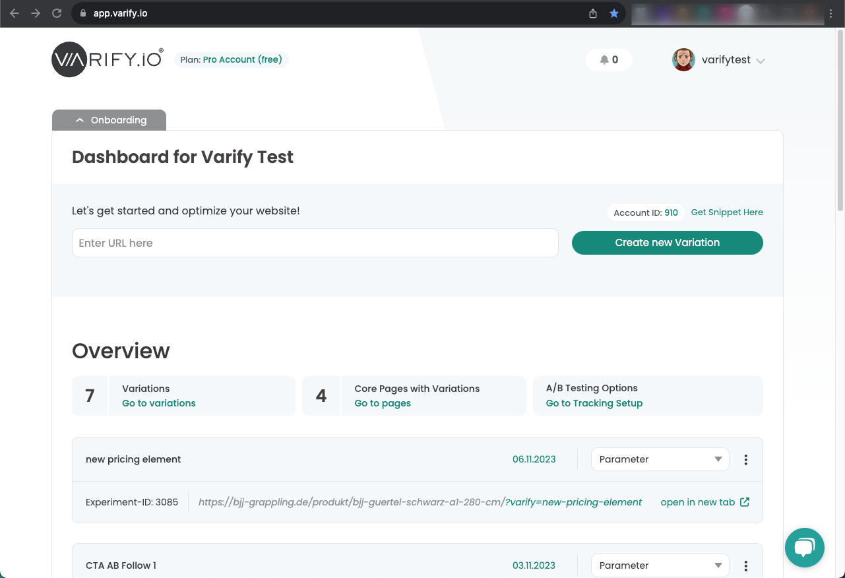
Task: Click the browser forward arrow
Action: tap(36, 13)
